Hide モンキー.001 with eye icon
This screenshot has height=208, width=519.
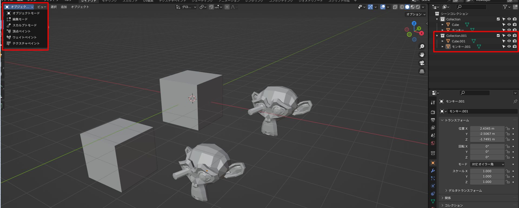pyautogui.click(x=509, y=47)
